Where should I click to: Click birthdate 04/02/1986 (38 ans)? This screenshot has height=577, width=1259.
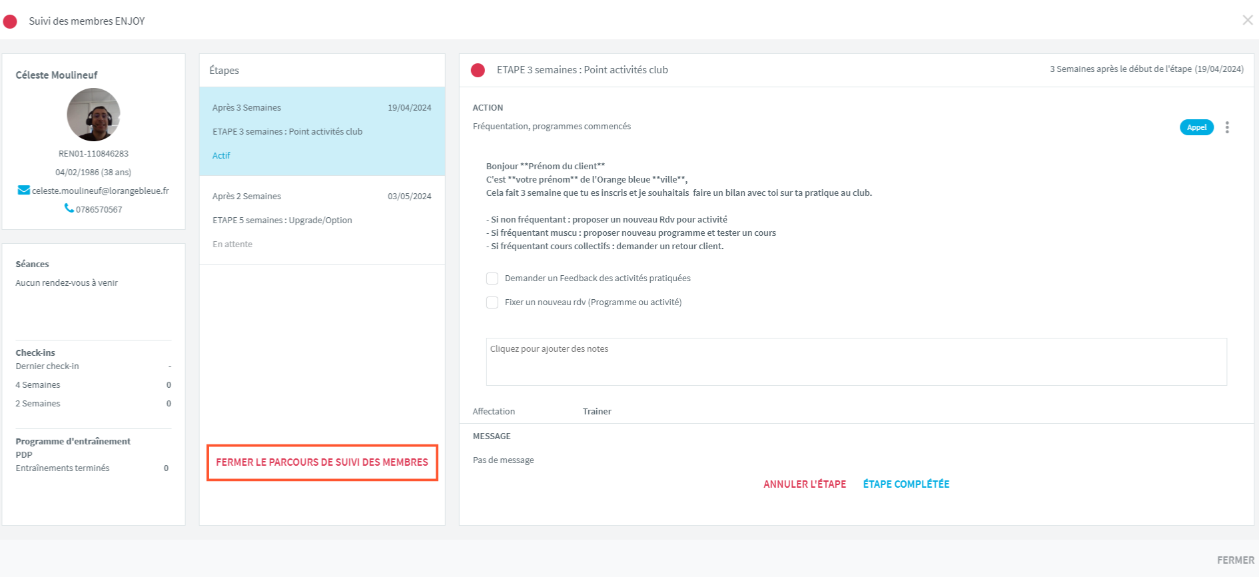tap(93, 172)
